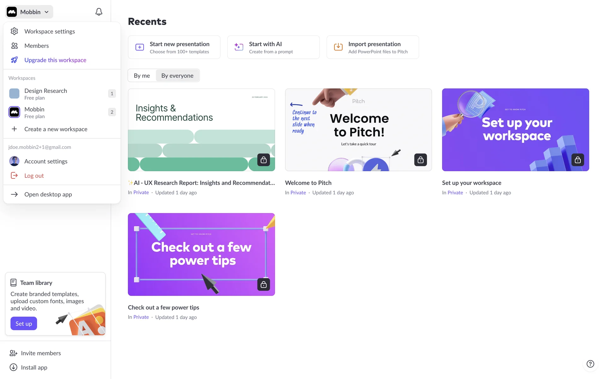
Task: Switch filter to By me
Action: tap(142, 75)
